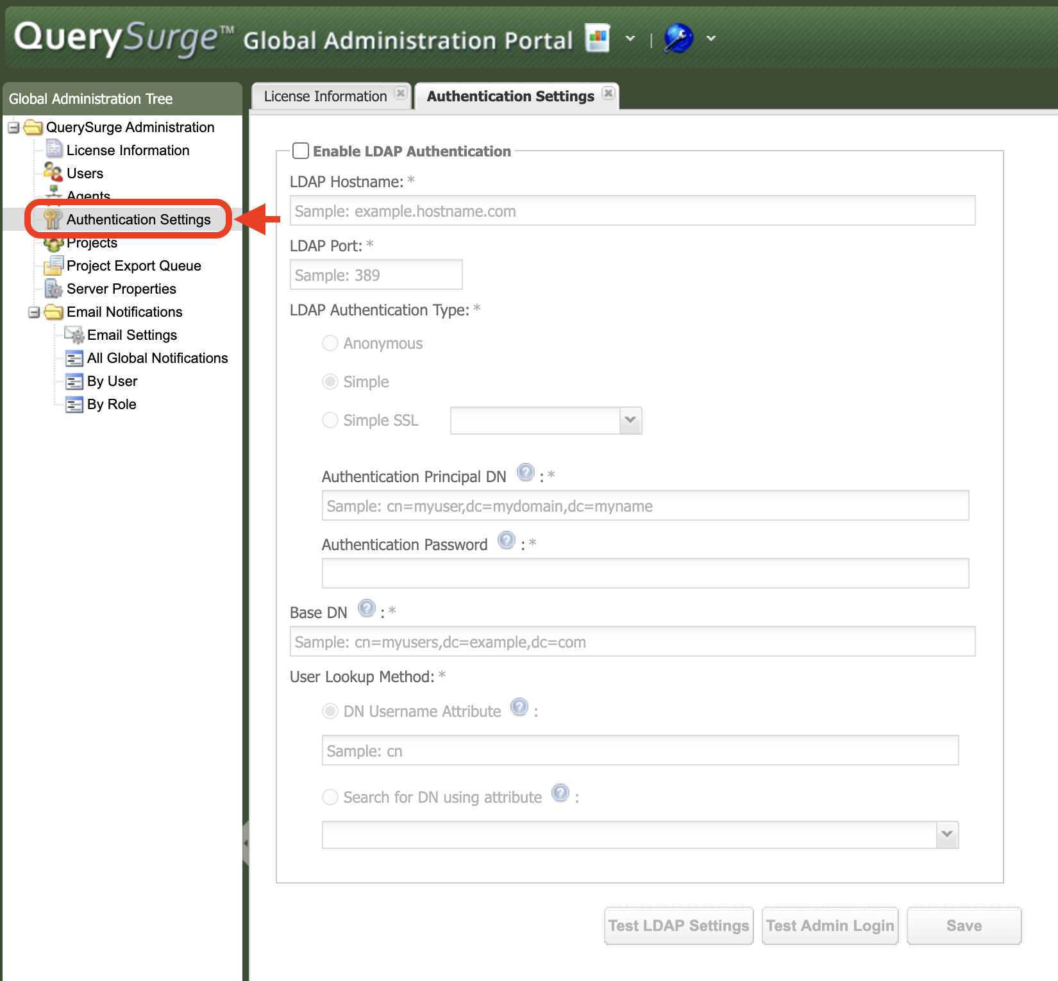
Task: Open Users in the administration tree
Action: pos(85,174)
